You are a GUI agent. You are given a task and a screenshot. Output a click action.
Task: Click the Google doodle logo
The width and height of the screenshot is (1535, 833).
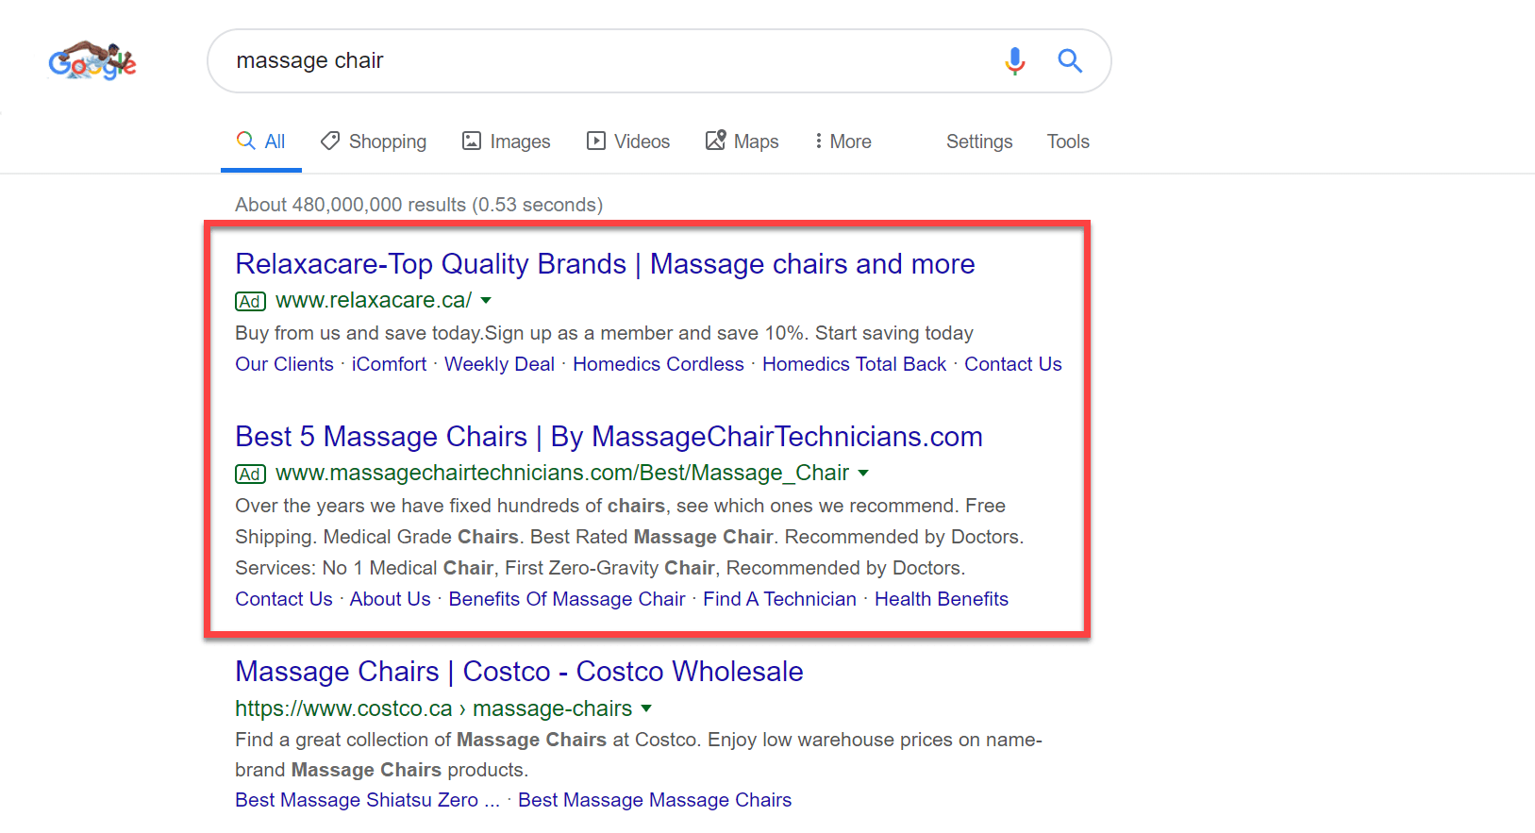point(92,61)
